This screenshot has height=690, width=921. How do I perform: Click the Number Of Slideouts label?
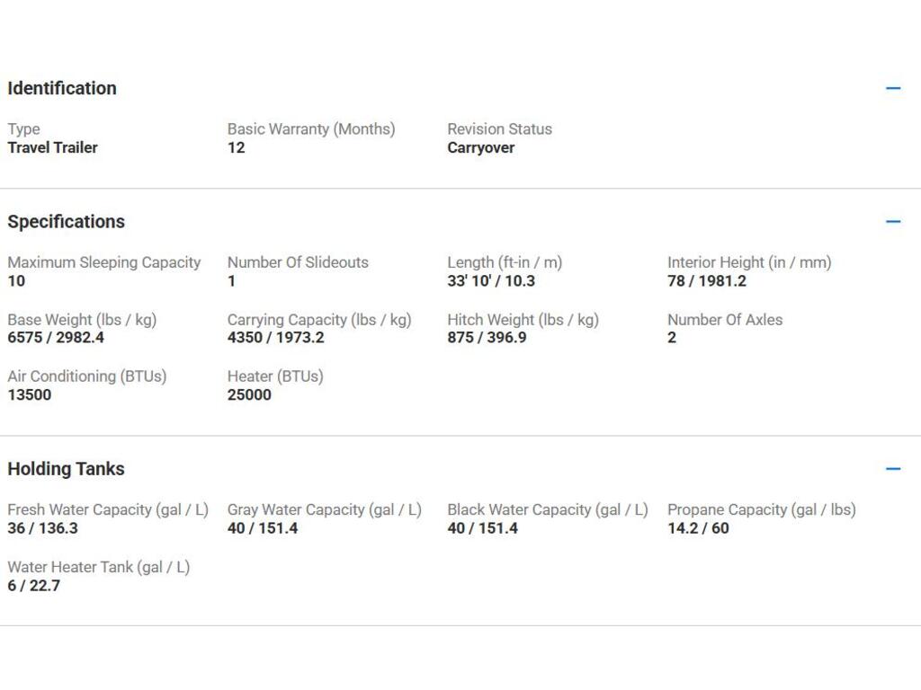coord(298,262)
